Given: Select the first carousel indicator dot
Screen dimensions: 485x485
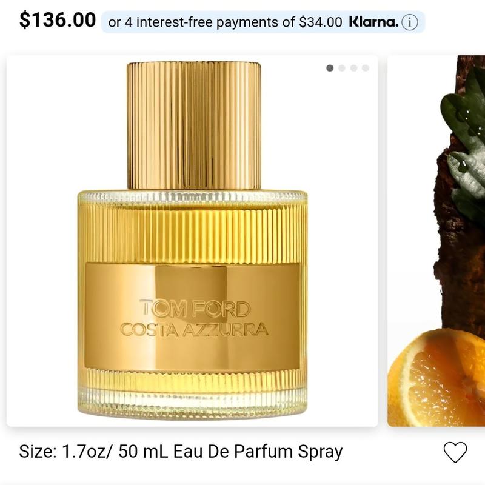Looking at the screenshot, I should pos(330,68).
